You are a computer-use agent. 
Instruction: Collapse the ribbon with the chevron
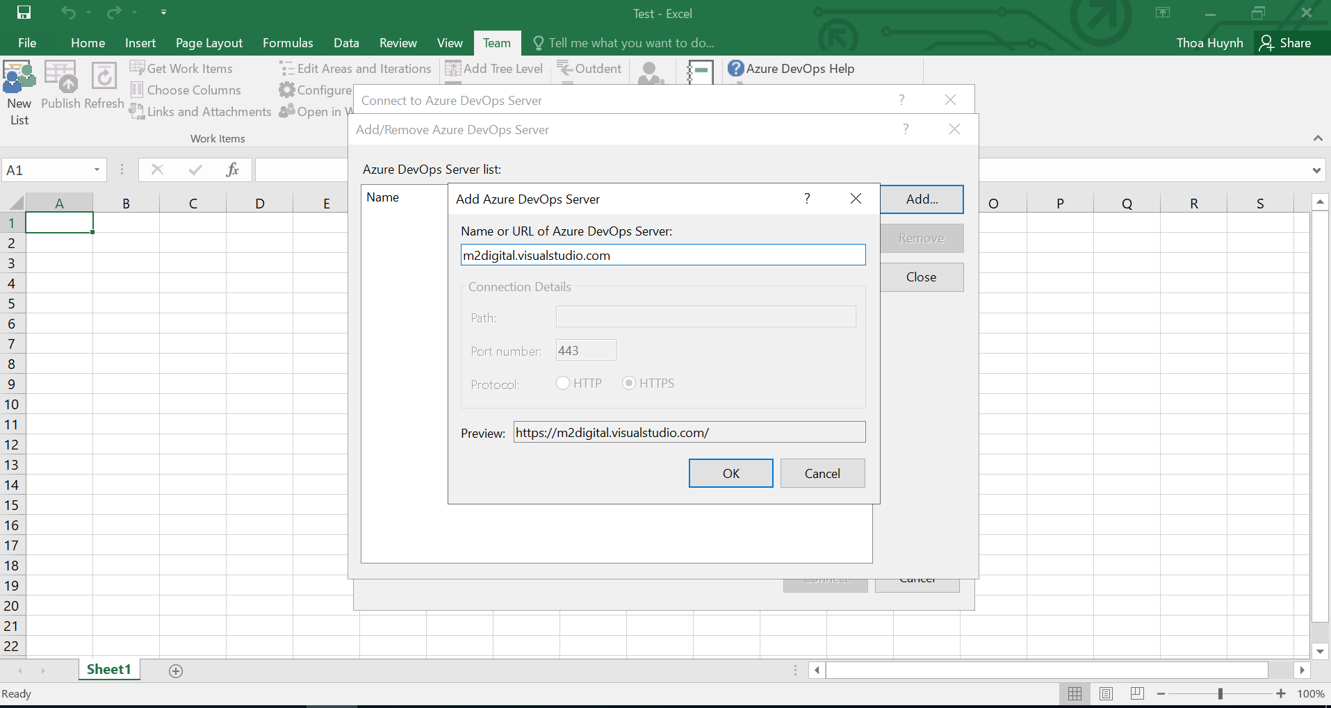1318,138
